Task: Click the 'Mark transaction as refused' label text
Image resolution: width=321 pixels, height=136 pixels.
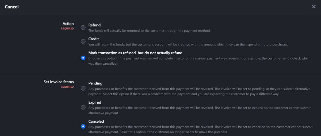Action: (x=135, y=53)
